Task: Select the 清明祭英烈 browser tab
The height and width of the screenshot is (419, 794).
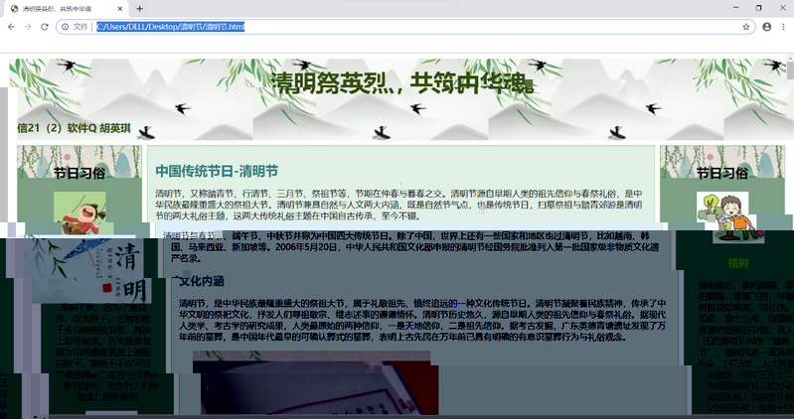Action: tap(60, 8)
